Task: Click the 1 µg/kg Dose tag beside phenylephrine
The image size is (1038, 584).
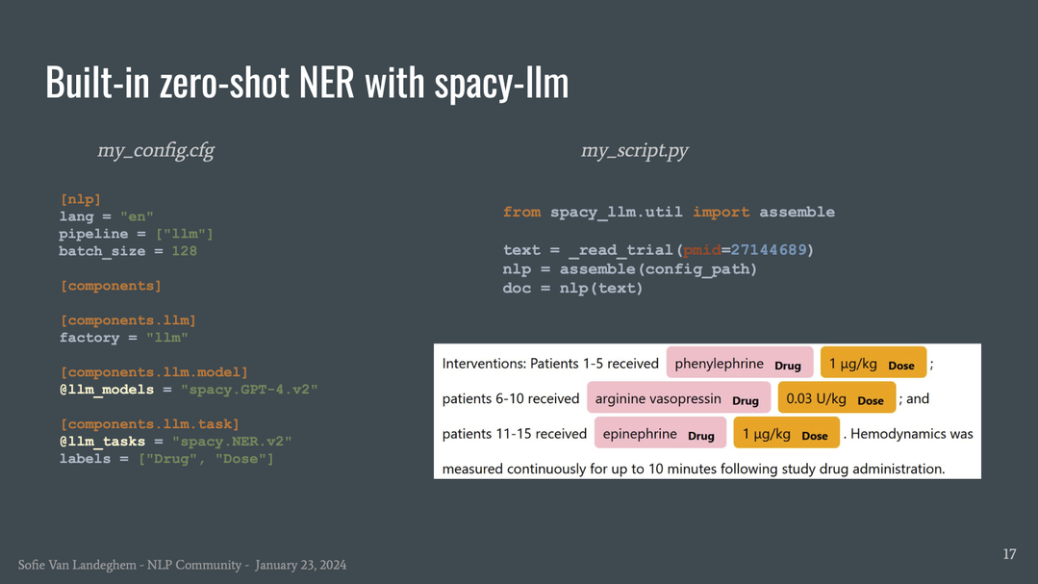Action: pyautogui.click(x=873, y=363)
